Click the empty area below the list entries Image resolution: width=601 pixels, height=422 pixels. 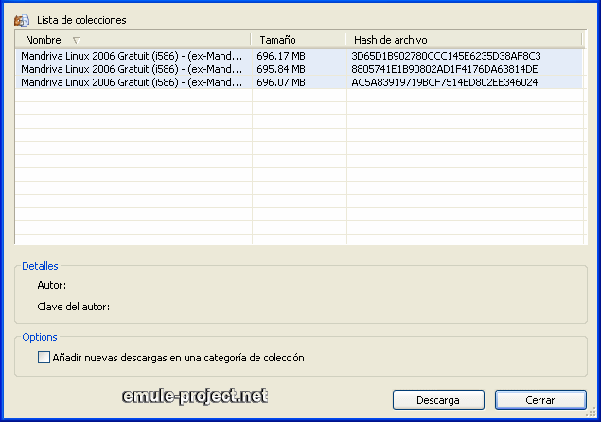click(x=284, y=170)
